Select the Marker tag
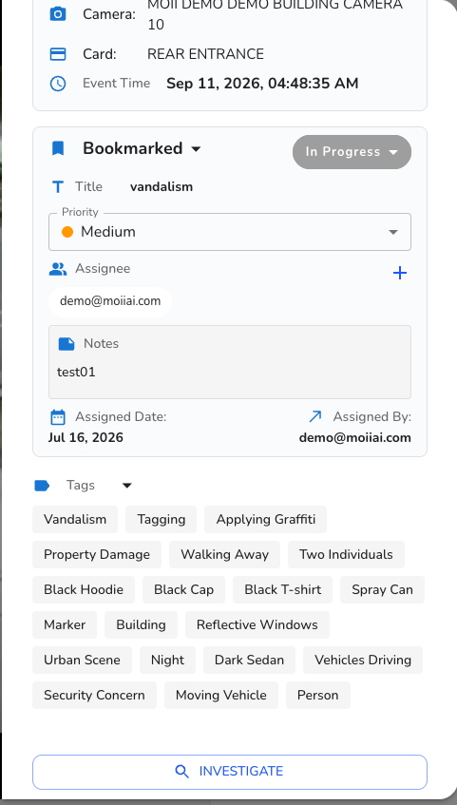Viewport: 457px width, 805px height. pyautogui.click(x=65, y=624)
